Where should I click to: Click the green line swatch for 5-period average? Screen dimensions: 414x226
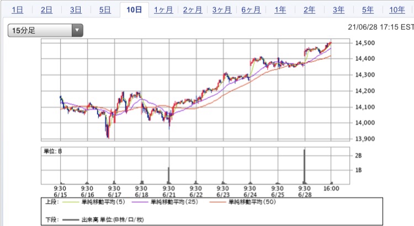70,202
